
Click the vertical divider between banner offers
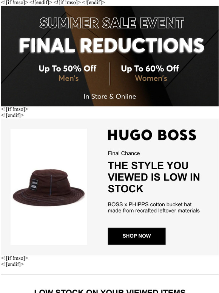click(110, 74)
